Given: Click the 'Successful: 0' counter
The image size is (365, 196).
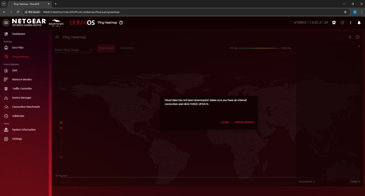Looking at the screenshot, I should (x=307, y=181).
